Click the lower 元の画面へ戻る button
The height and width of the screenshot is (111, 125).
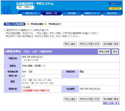point(111,99)
